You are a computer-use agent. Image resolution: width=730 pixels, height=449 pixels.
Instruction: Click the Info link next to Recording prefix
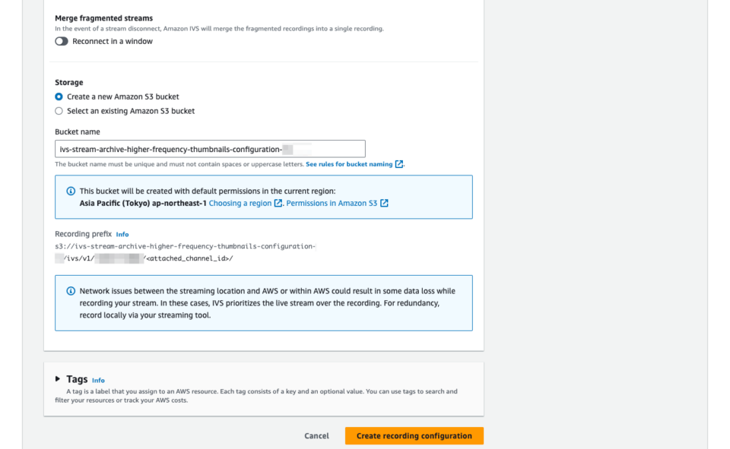point(122,234)
